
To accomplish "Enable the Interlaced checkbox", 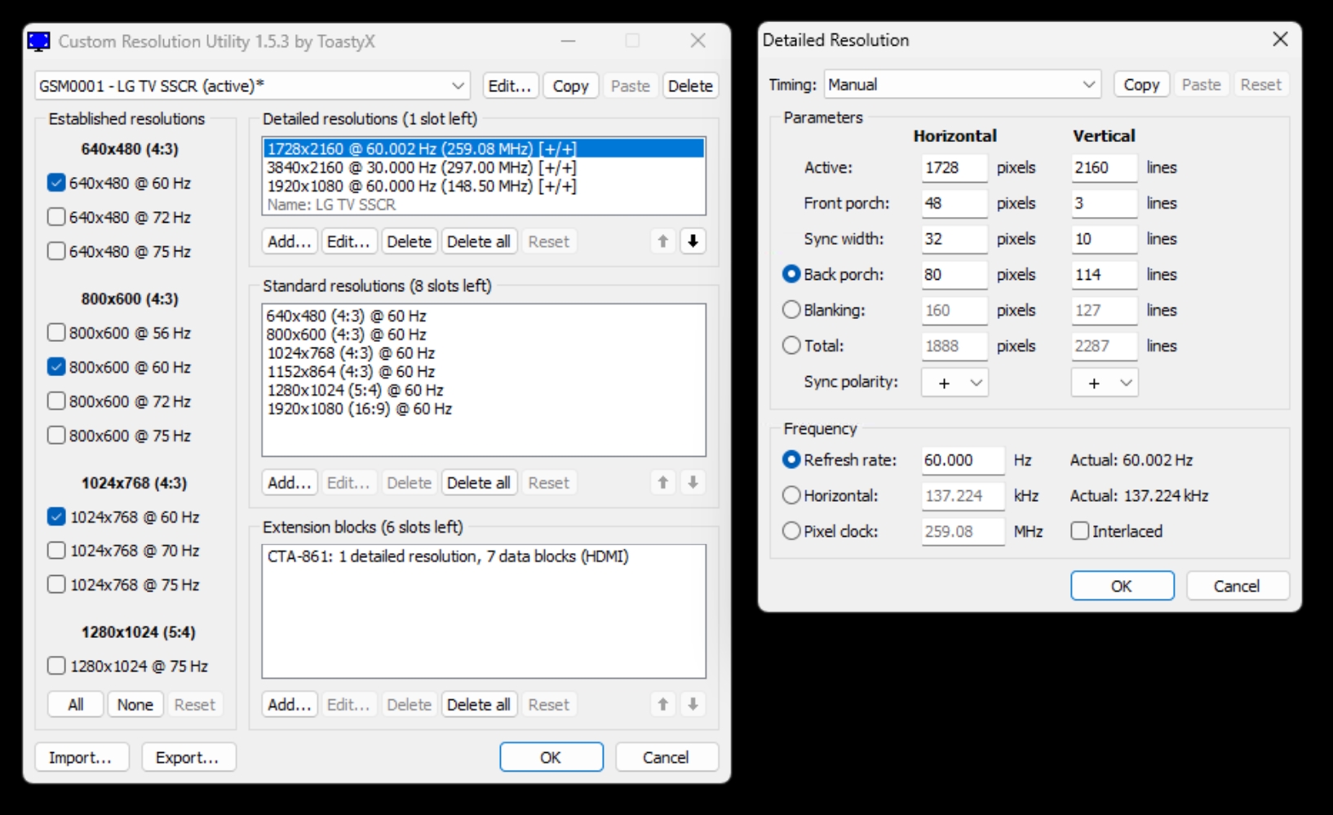I will 1080,531.
